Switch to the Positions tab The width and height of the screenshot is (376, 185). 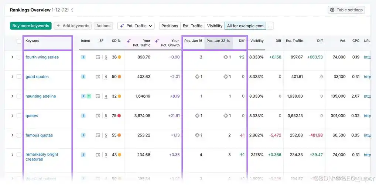click(x=170, y=26)
